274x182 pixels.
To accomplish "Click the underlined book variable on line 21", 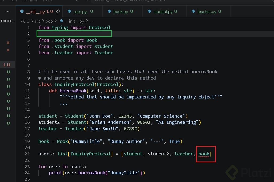I will click(x=204, y=154).
